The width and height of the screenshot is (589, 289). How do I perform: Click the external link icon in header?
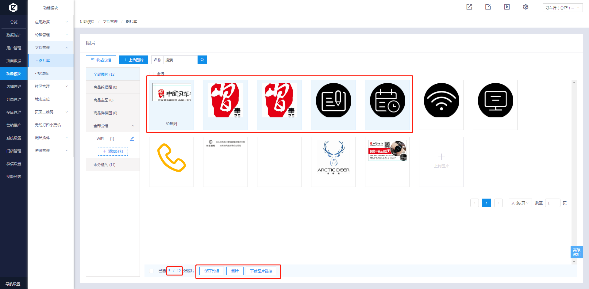coord(469,7)
